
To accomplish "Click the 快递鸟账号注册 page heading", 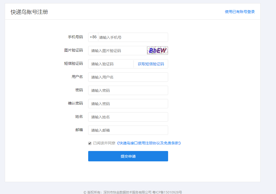I will point(29,12).
